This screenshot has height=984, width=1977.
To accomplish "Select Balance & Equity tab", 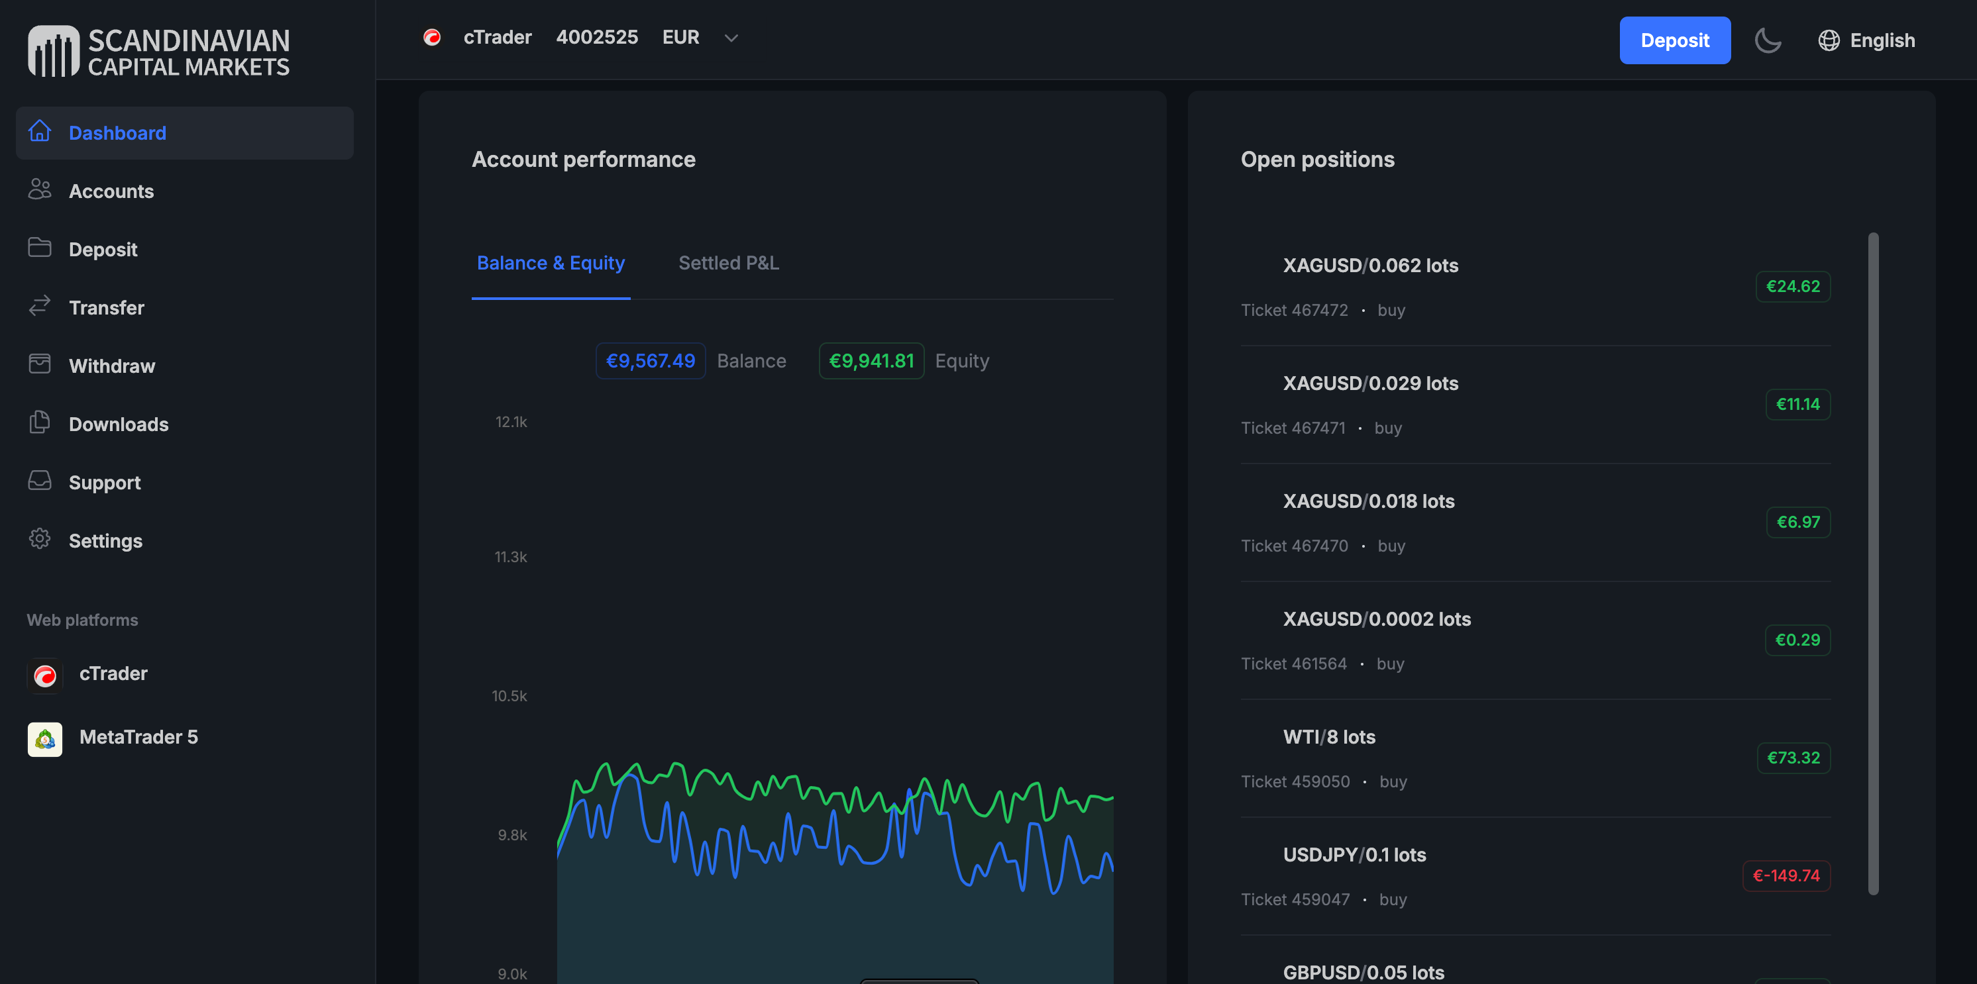I will tap(551, 263).
